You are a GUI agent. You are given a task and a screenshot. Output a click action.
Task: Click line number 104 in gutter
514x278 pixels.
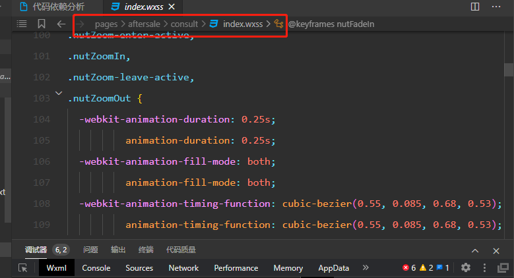click(42, 119)
